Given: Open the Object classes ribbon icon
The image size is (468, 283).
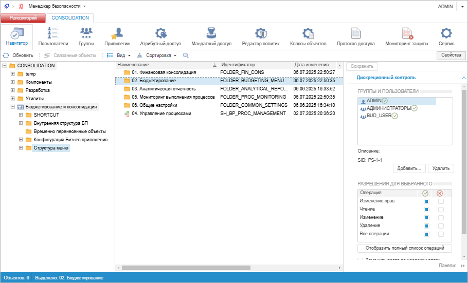Looking at the screenshot, I should [x=308, y=33].
